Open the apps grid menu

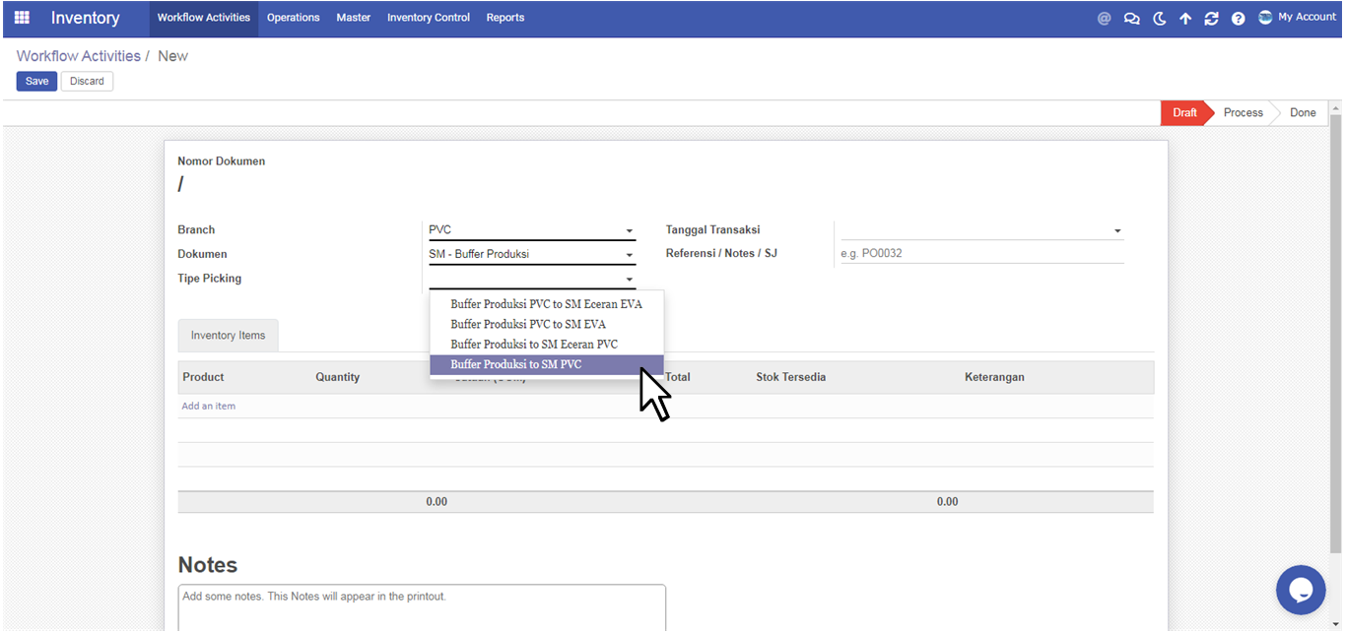click(x=22, y=18)
